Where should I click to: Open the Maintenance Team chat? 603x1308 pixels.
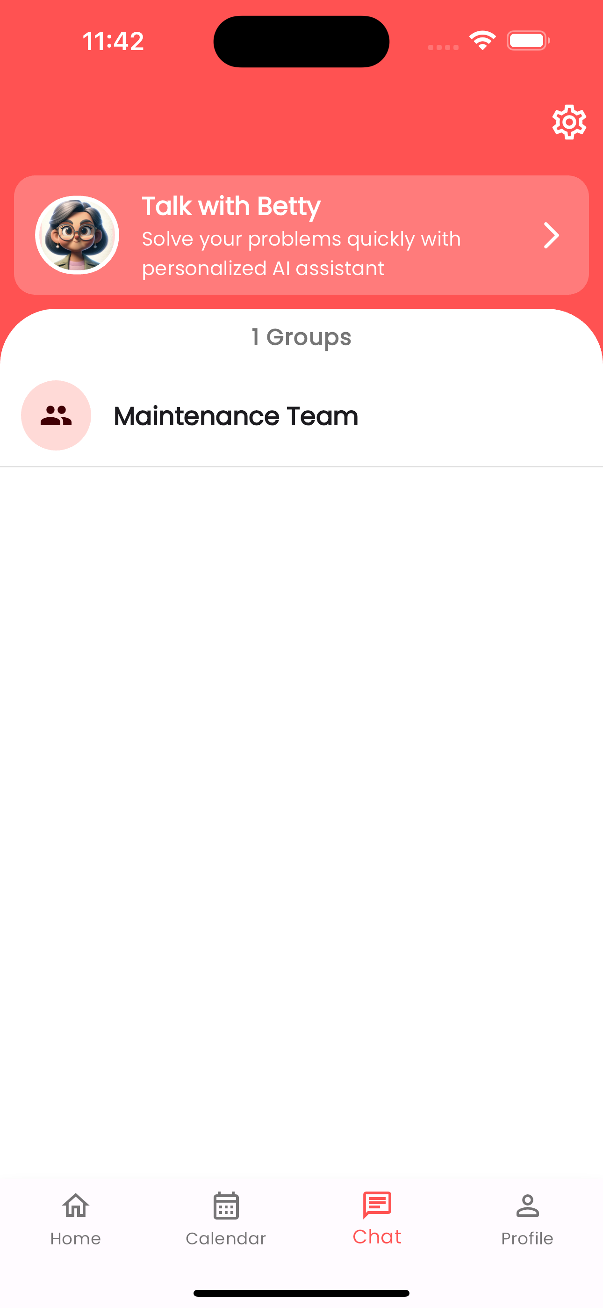point(301,416)
